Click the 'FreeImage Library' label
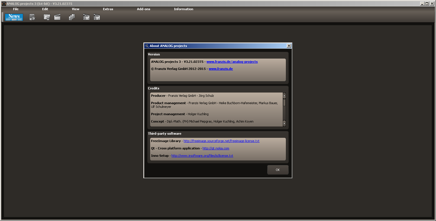 click(166, 141)
